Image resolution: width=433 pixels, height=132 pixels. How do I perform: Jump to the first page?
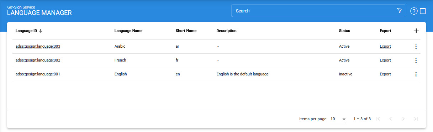click(x=378, y=119)
